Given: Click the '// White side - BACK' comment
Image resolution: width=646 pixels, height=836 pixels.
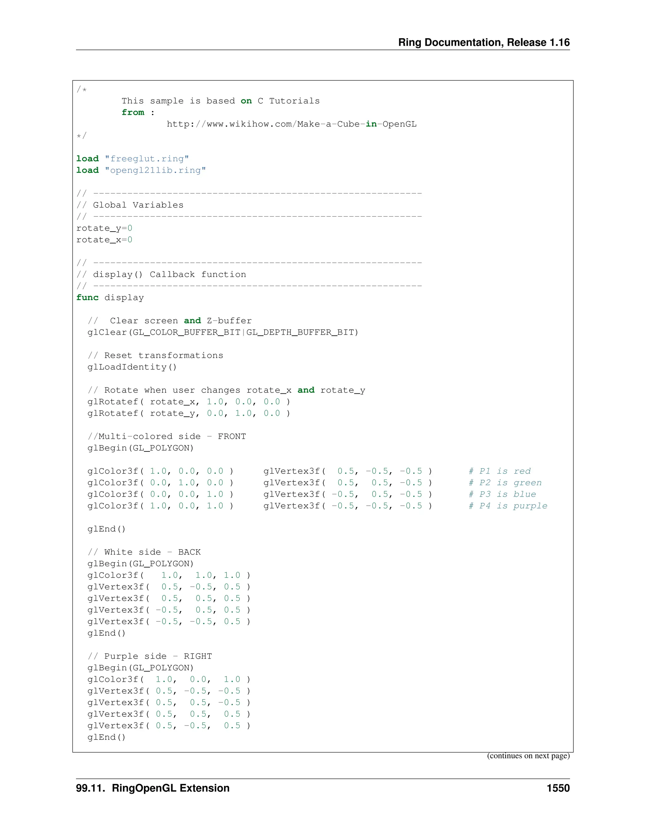Looking at the screenshot, I should (144, 552).
